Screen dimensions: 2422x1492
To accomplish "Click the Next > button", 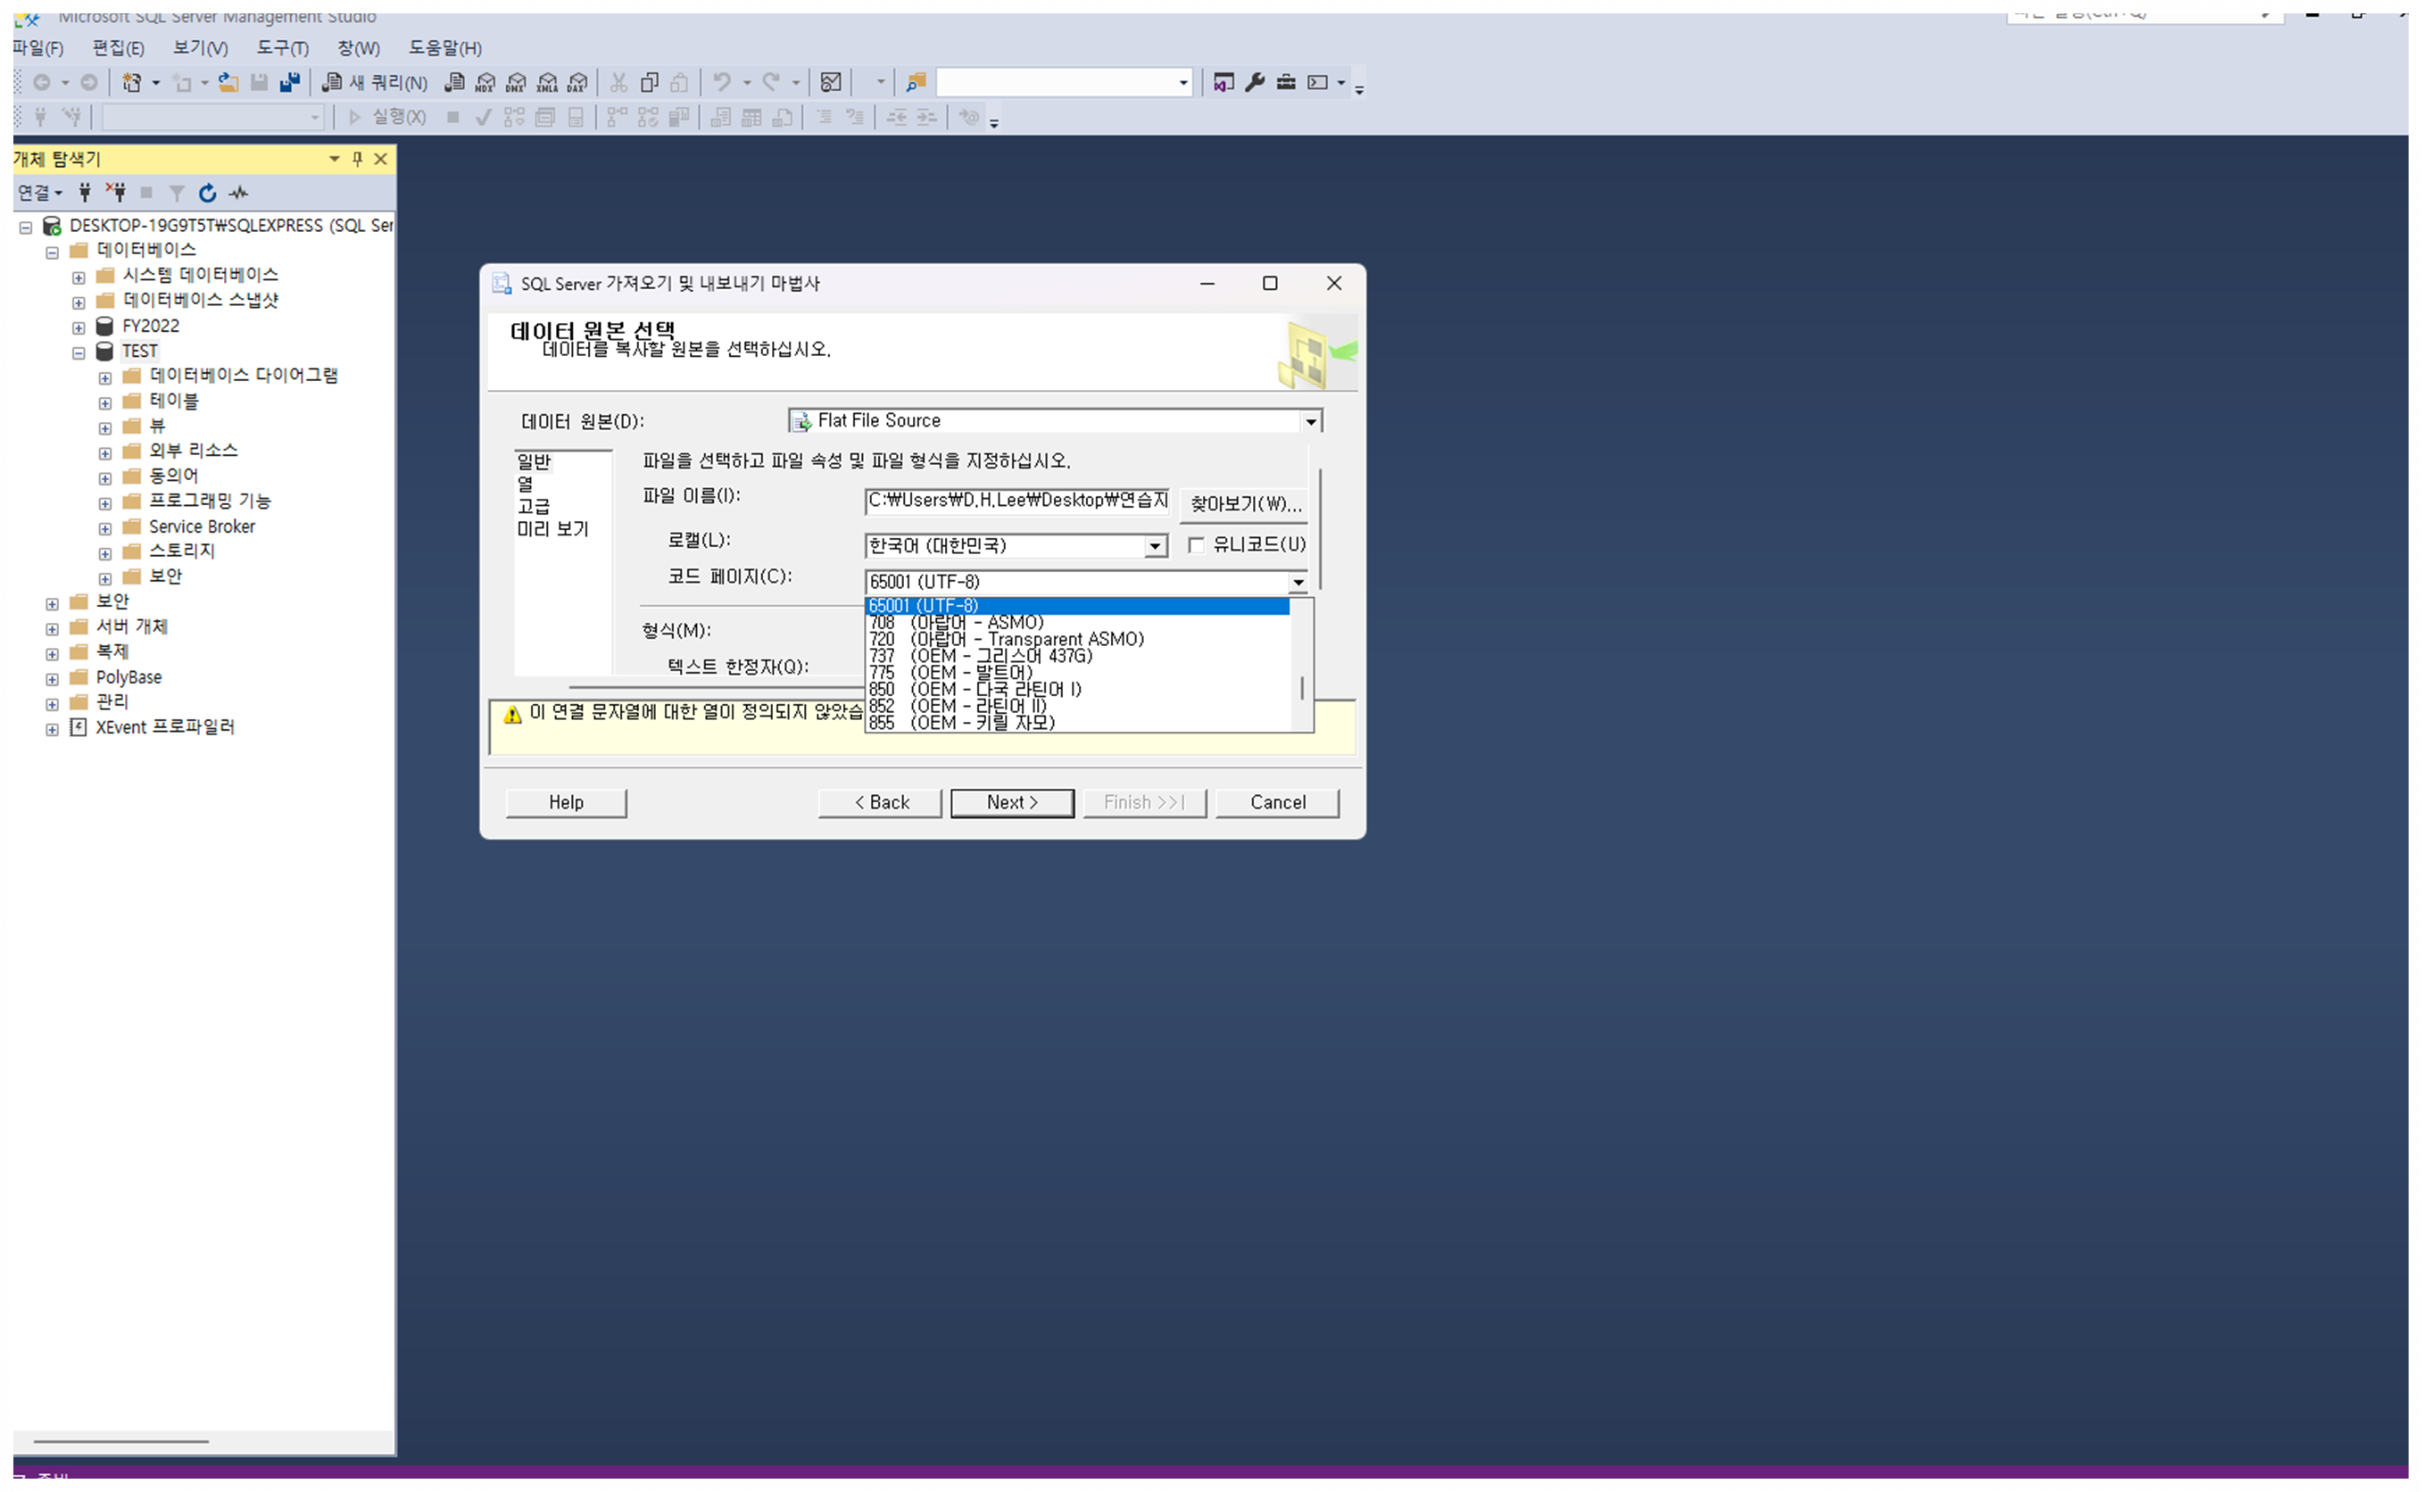I will coord(1012,803).
